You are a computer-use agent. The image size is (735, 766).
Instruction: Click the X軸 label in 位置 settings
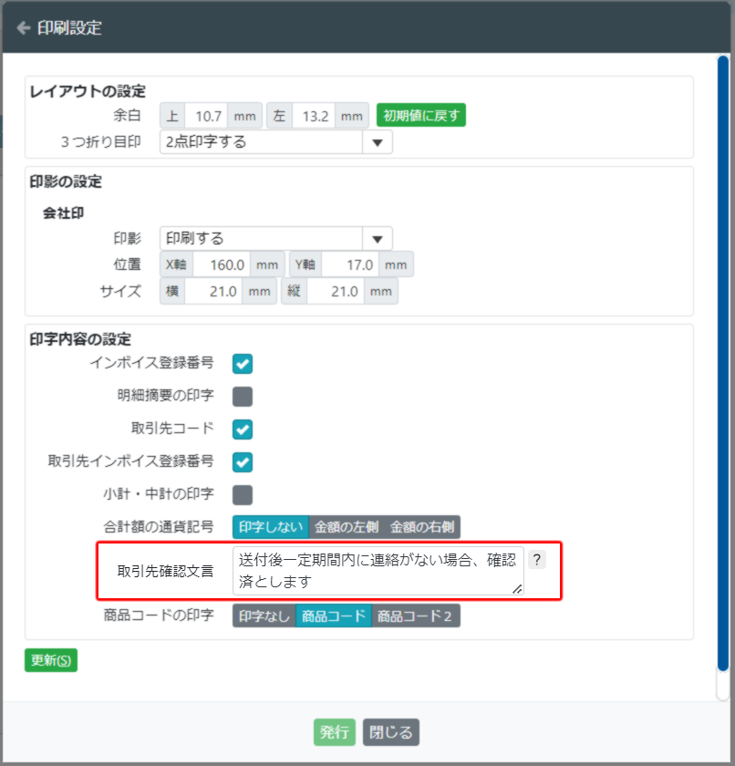click(x=175, y=264)
